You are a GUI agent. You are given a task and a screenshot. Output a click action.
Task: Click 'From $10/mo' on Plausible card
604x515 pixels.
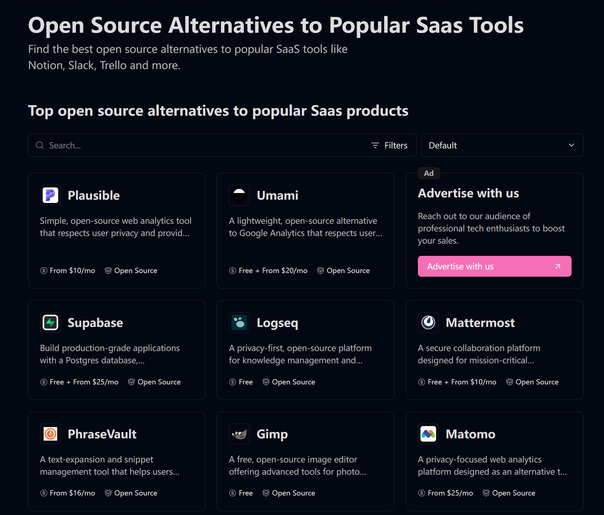point(72,271)
